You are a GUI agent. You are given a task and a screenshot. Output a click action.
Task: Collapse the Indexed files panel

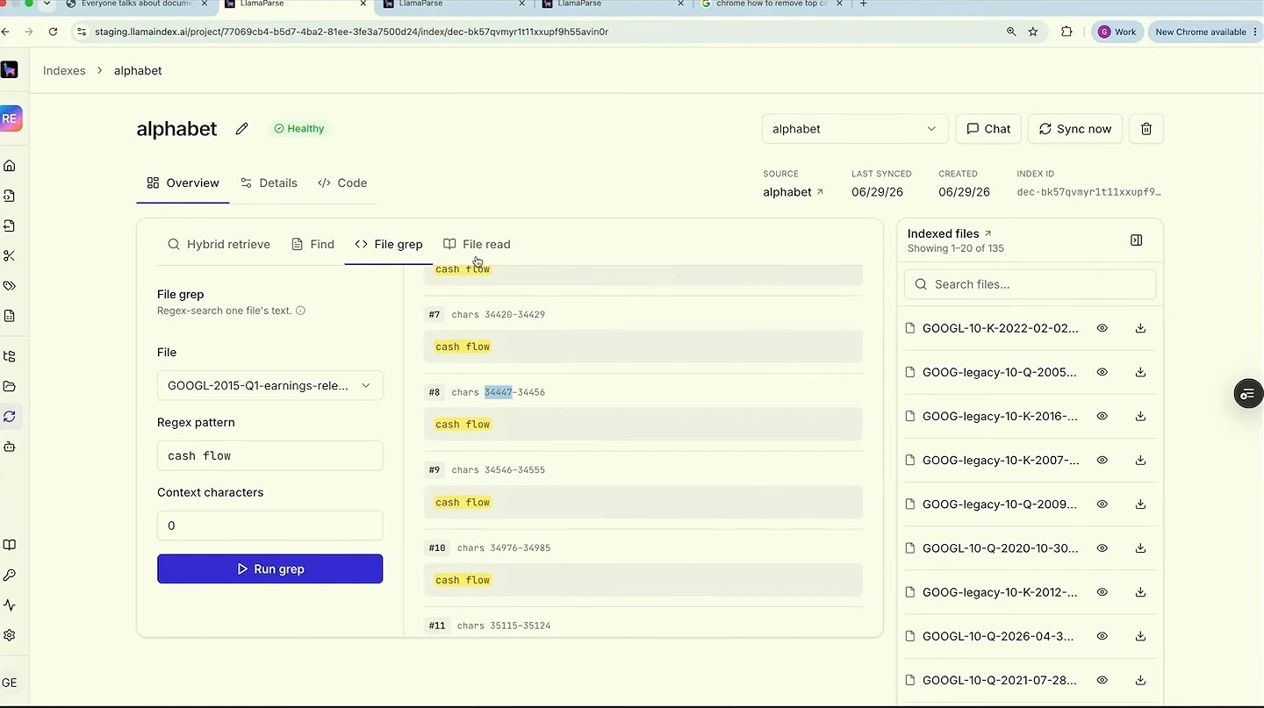coord(1137,240)
